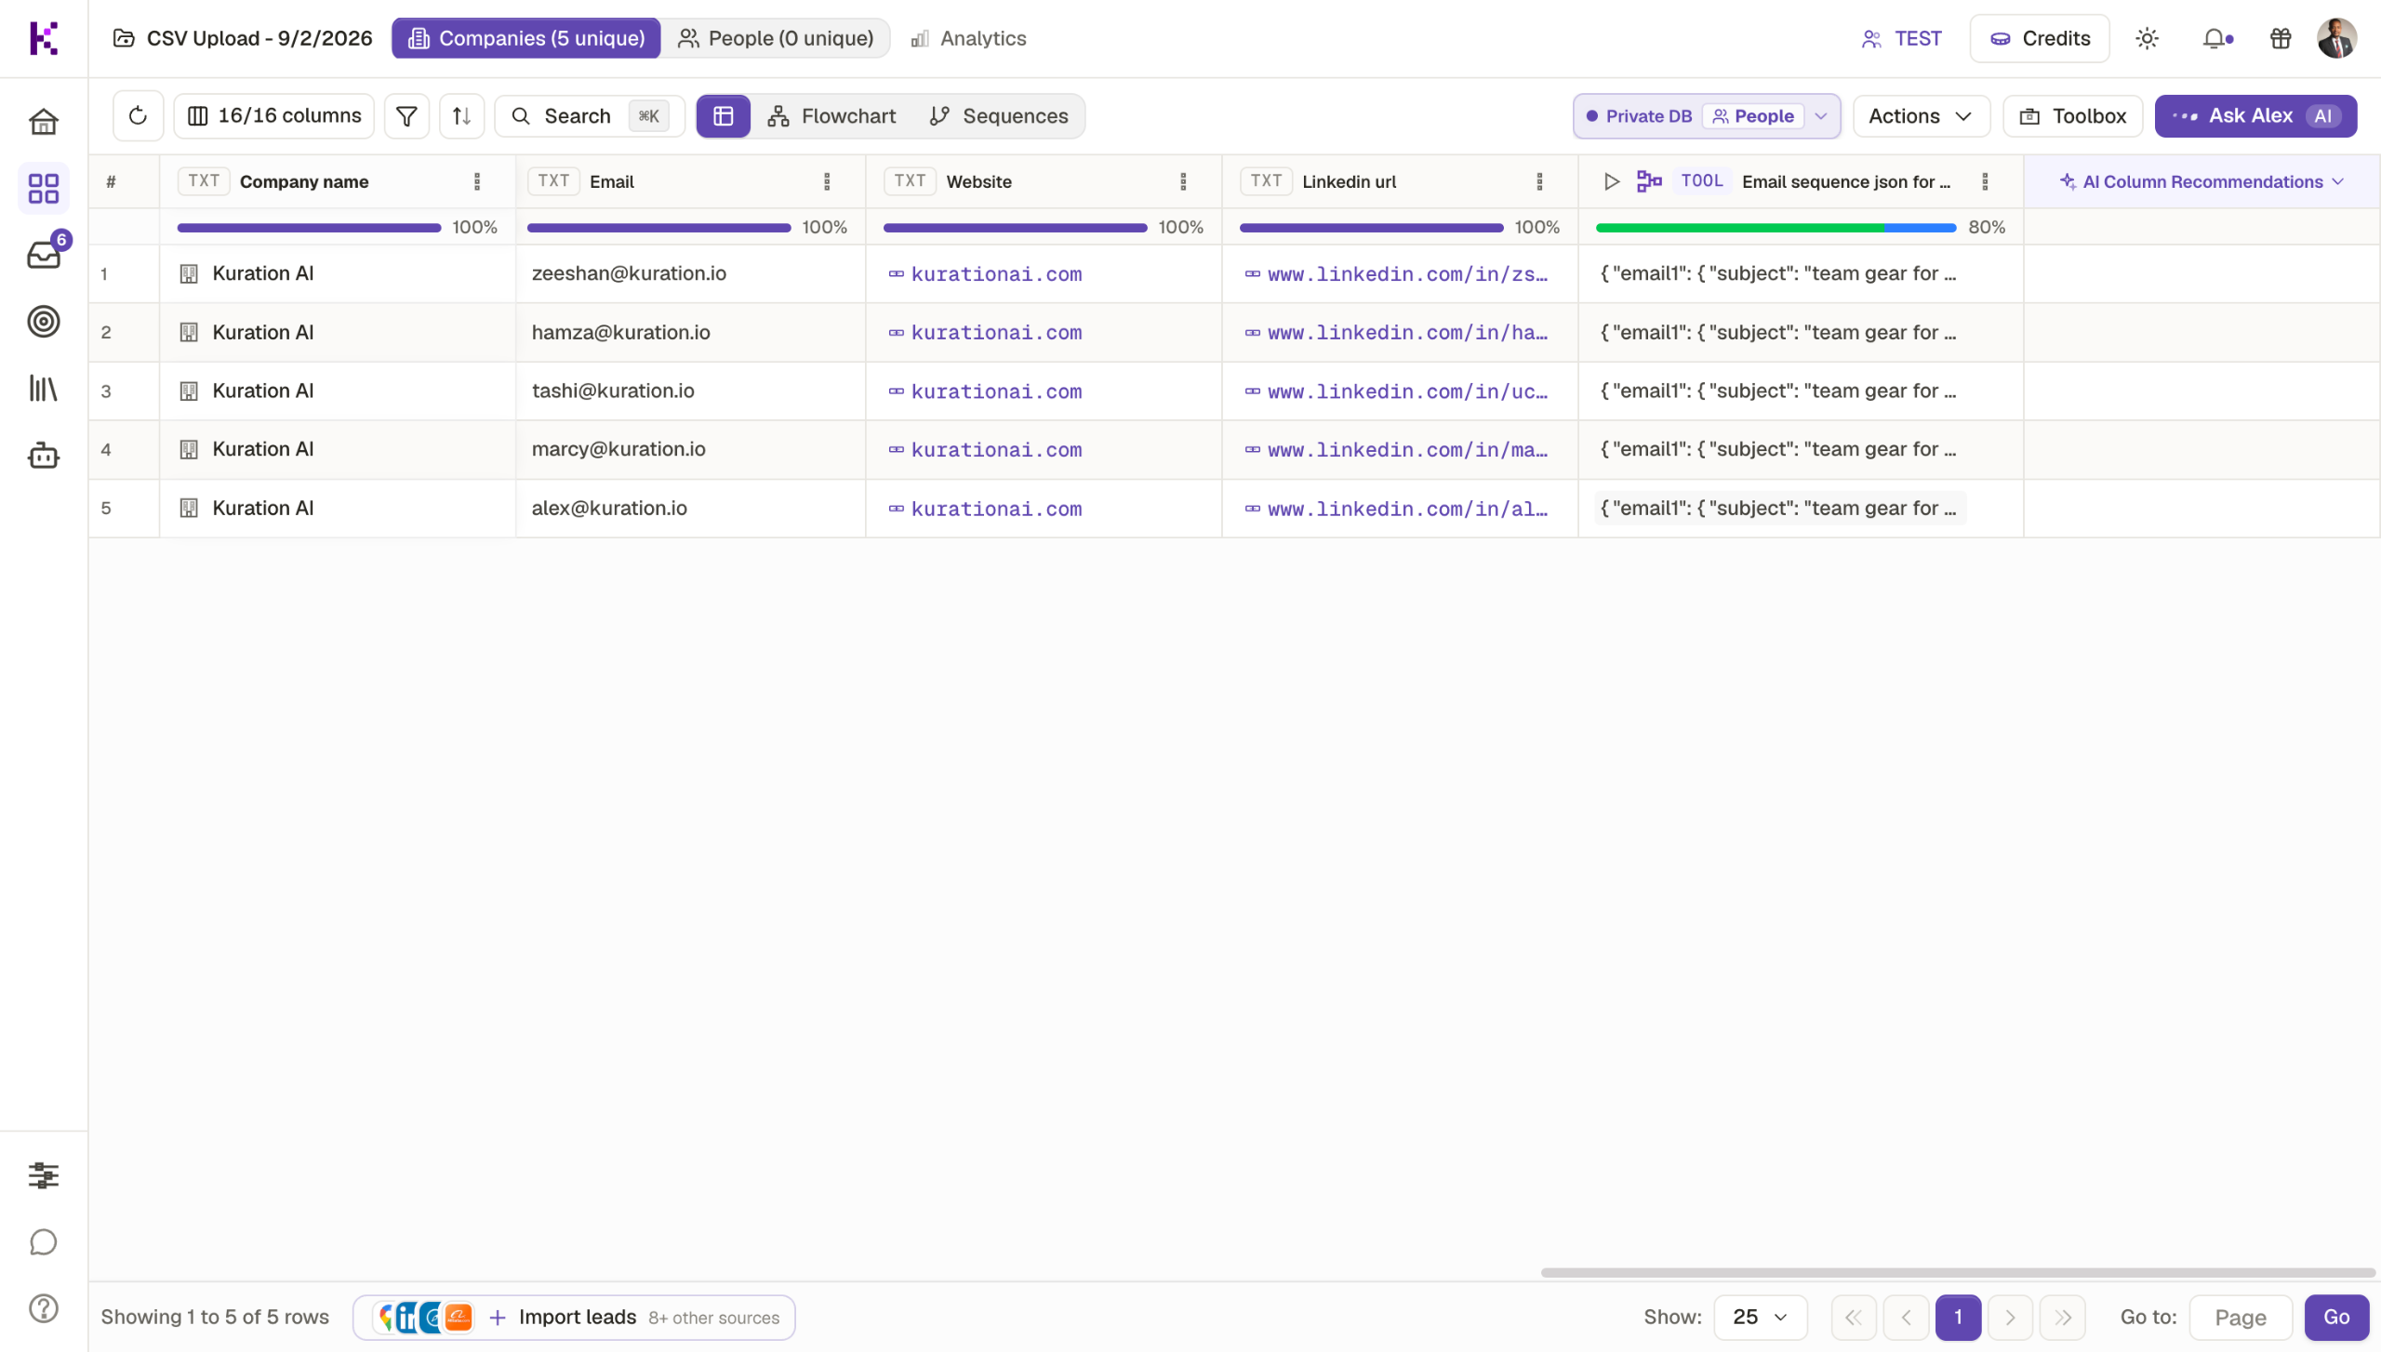Click the Company name 100% progress bar
This screenshot has height=1352, width=2381.
point(309,228)
